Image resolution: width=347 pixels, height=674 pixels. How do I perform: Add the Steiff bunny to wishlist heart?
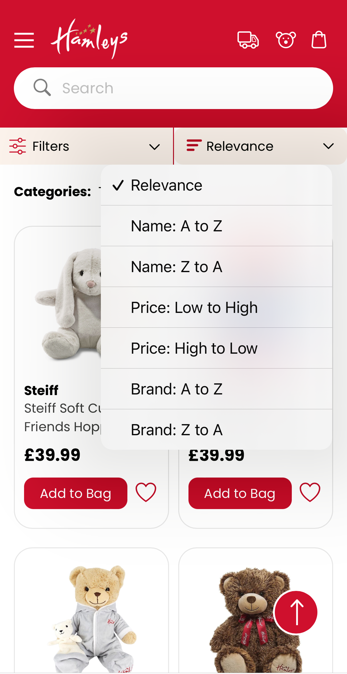coord(146,493)
